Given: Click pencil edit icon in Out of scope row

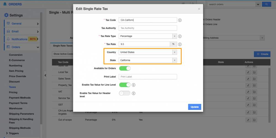Looking at the screenshot, I should click(x=248, y=120).
